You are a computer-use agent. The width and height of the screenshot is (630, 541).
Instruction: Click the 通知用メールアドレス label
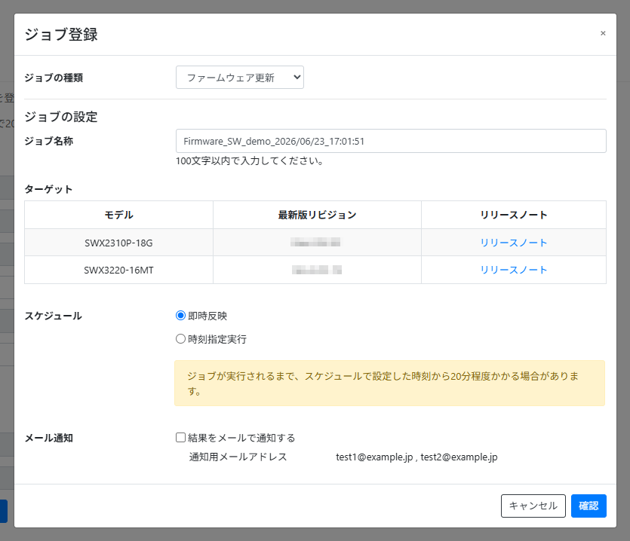[x=238, y=457]
